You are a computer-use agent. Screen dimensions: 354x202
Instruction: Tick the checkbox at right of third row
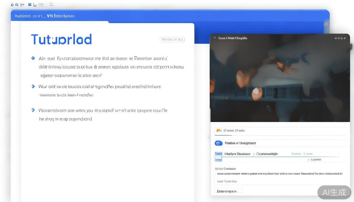click(305, 154)
